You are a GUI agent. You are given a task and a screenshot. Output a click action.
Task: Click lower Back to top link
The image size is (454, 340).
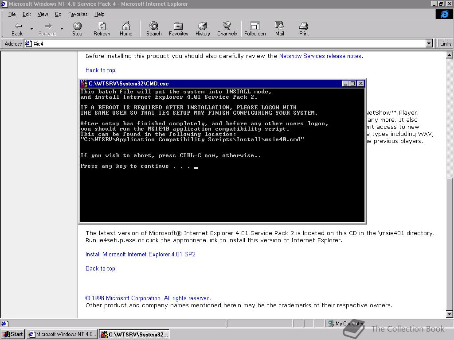(100, 269)
